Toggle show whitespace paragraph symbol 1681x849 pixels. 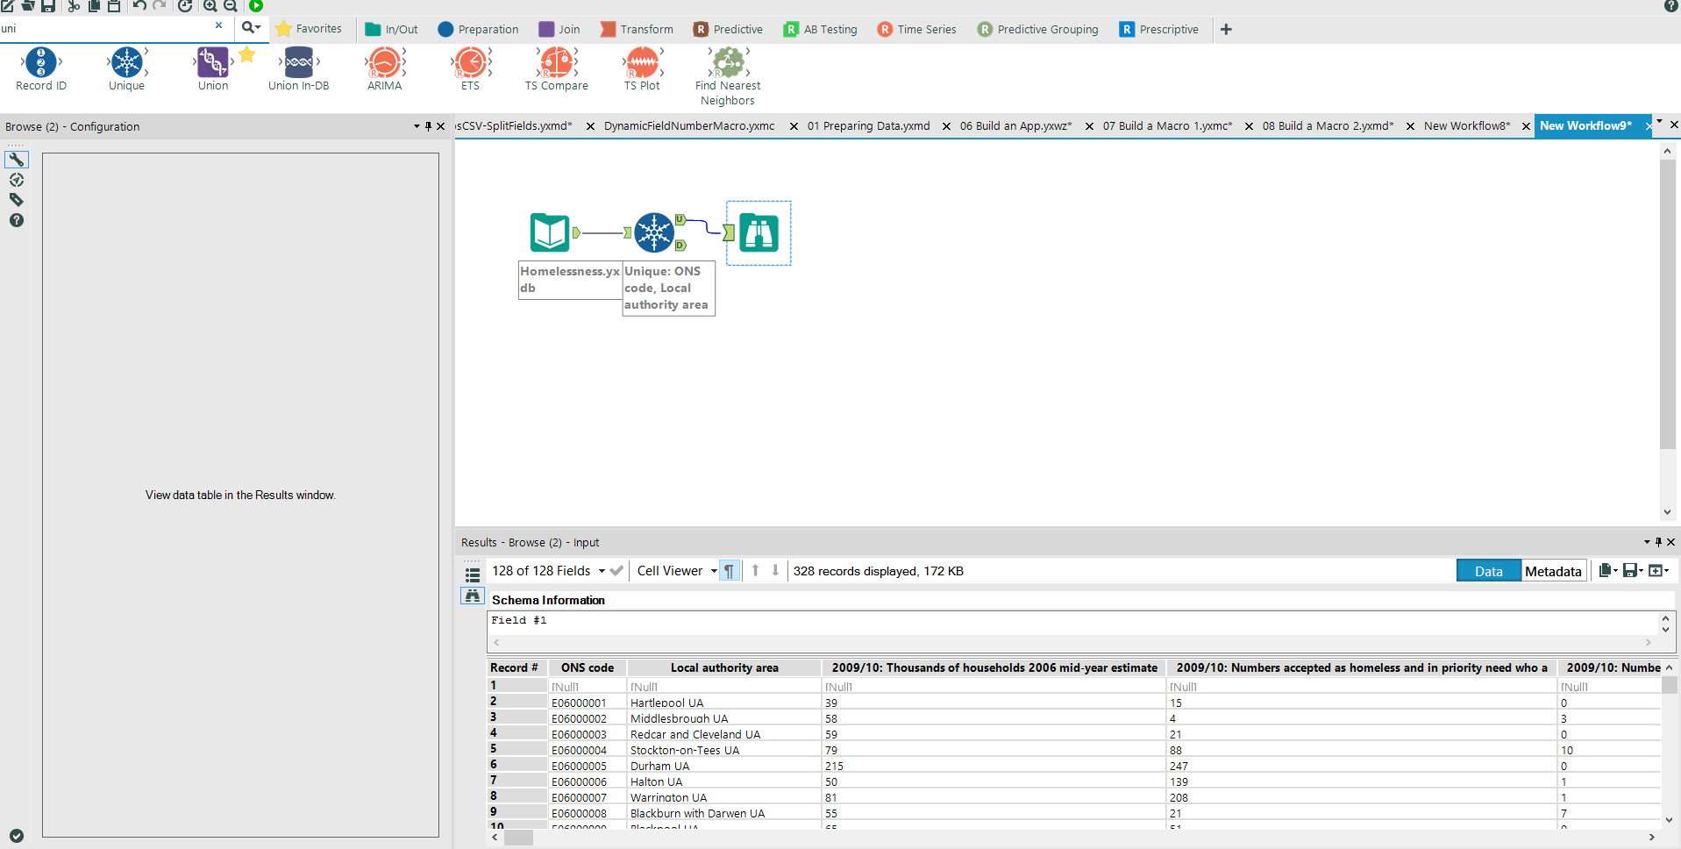729,571
